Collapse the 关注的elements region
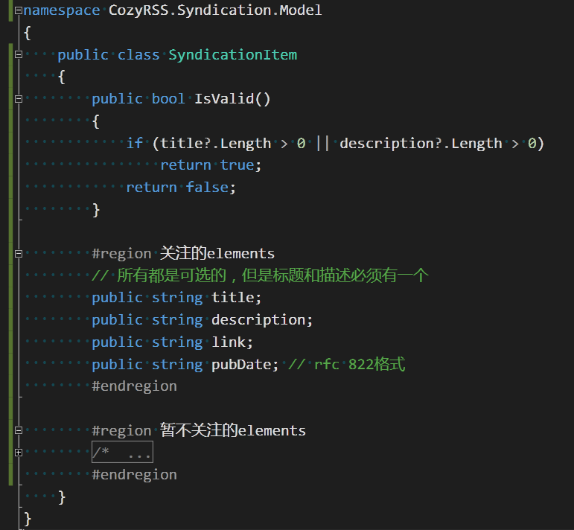 pos(19,254)
